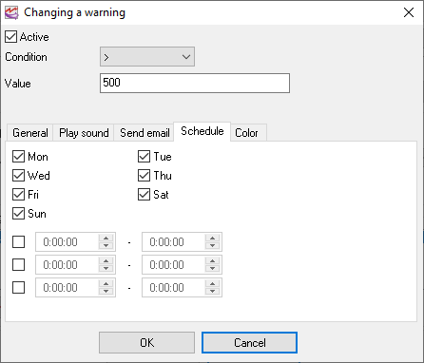Screen dimensions: 424x363
Task: Click the Value input field
Action: [195, 83]
